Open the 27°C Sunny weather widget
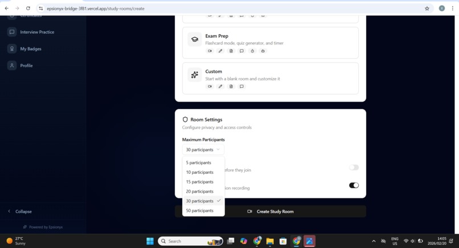The width and height of the screenshot is (459, 248). (16, 241)
